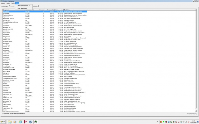The width and height of the screenshot is (199, 124).
Task: Launch Windows Media Player from taskbar
Action: point(15,122)
